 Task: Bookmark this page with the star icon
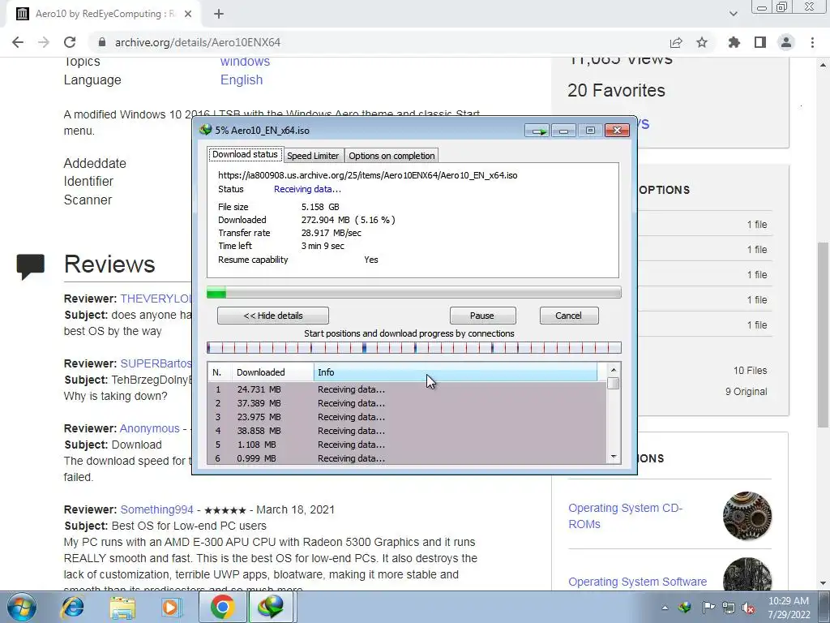tap(702, 42)
